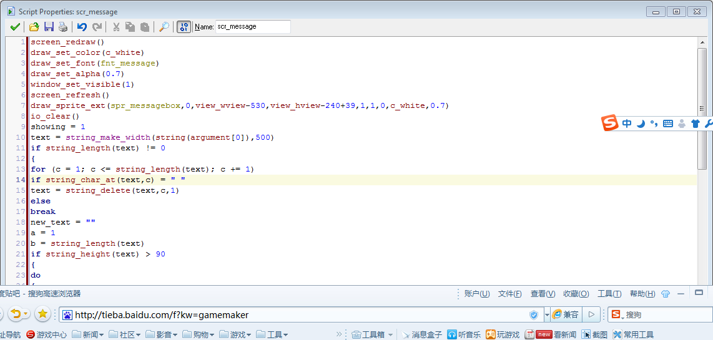
Task: Click the browser address URL field
Action: point(300,314)
